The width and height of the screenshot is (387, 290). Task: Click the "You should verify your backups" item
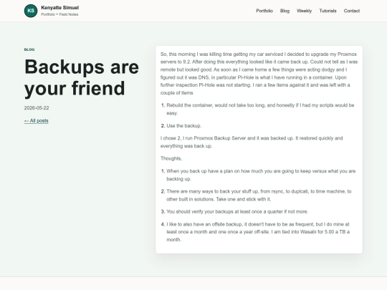pos(237,211)
